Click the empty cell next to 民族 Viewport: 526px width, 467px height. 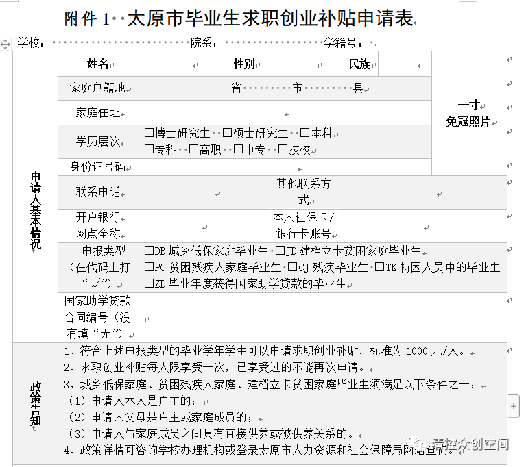point(405,64)
